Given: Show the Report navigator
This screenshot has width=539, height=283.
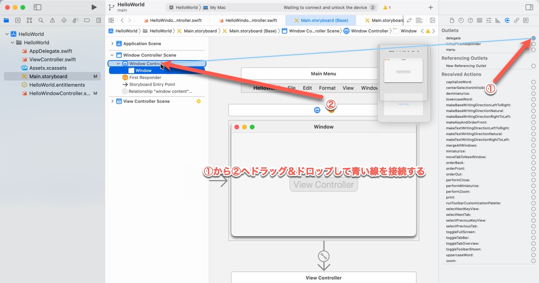Looking at the screenshot, I should pyautogui.click(x=98, y=20).
